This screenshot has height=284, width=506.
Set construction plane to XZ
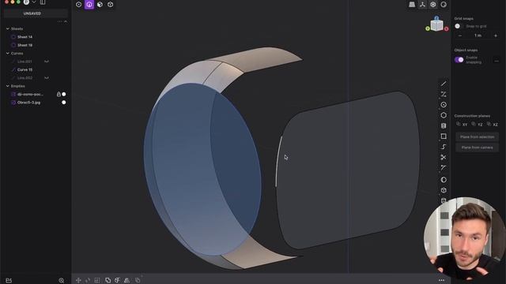coord(492,125)
